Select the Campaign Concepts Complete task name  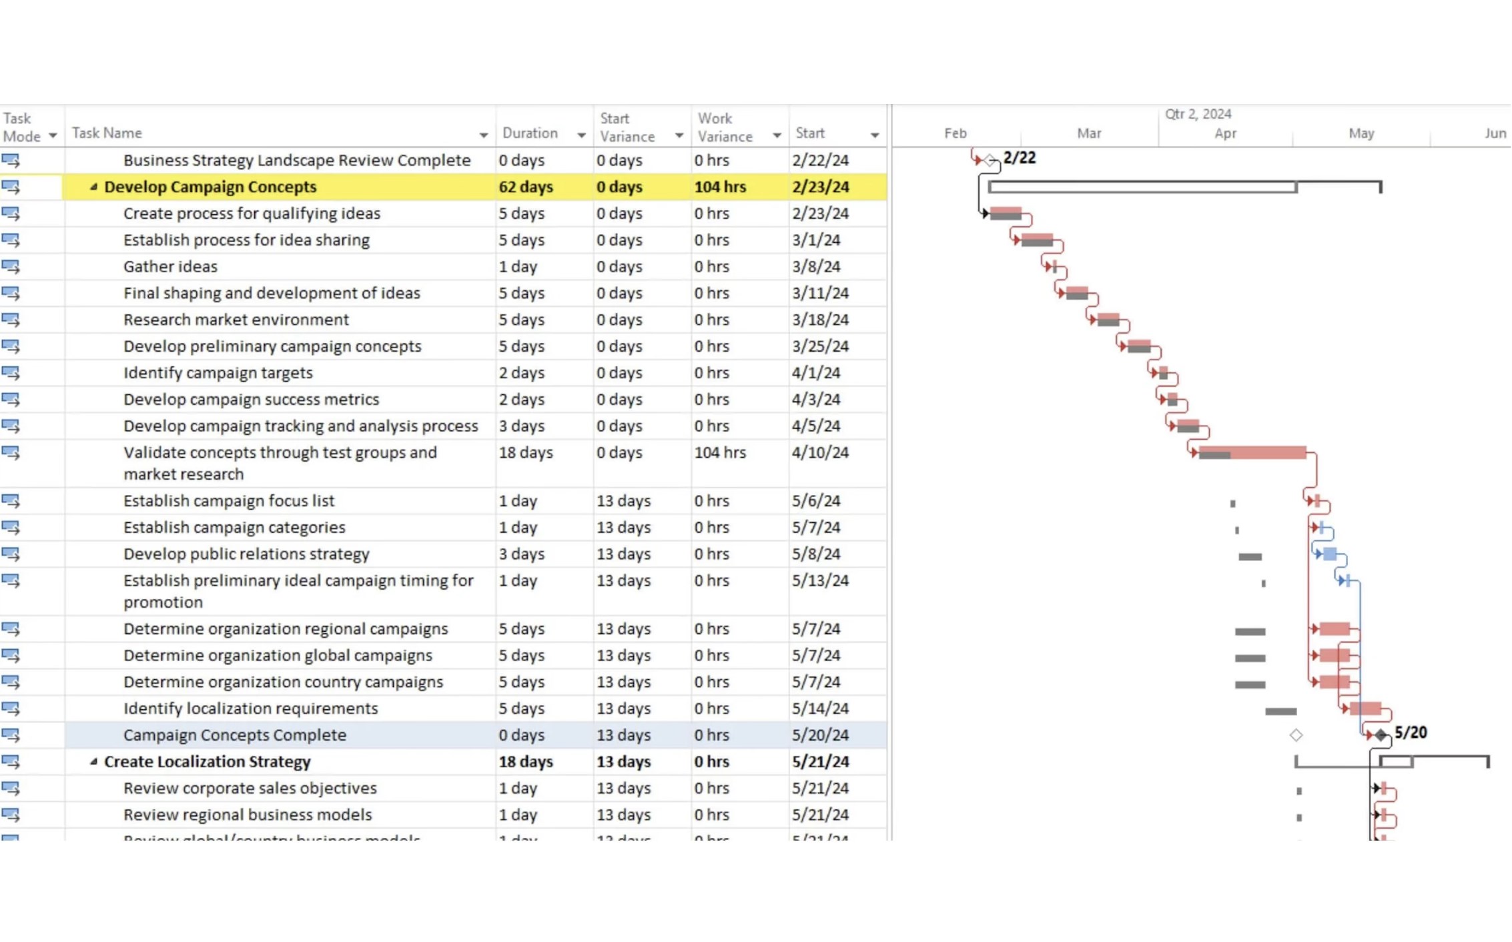[234, 735]
